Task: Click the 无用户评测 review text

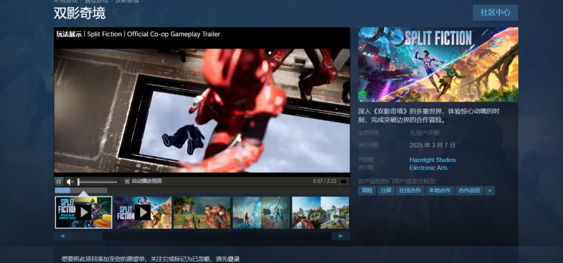Action: click(x=424, y=133)
